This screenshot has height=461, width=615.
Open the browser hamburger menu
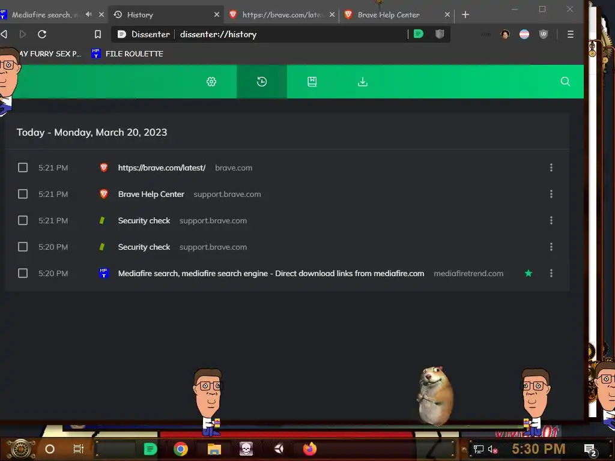tap(571, 34)
